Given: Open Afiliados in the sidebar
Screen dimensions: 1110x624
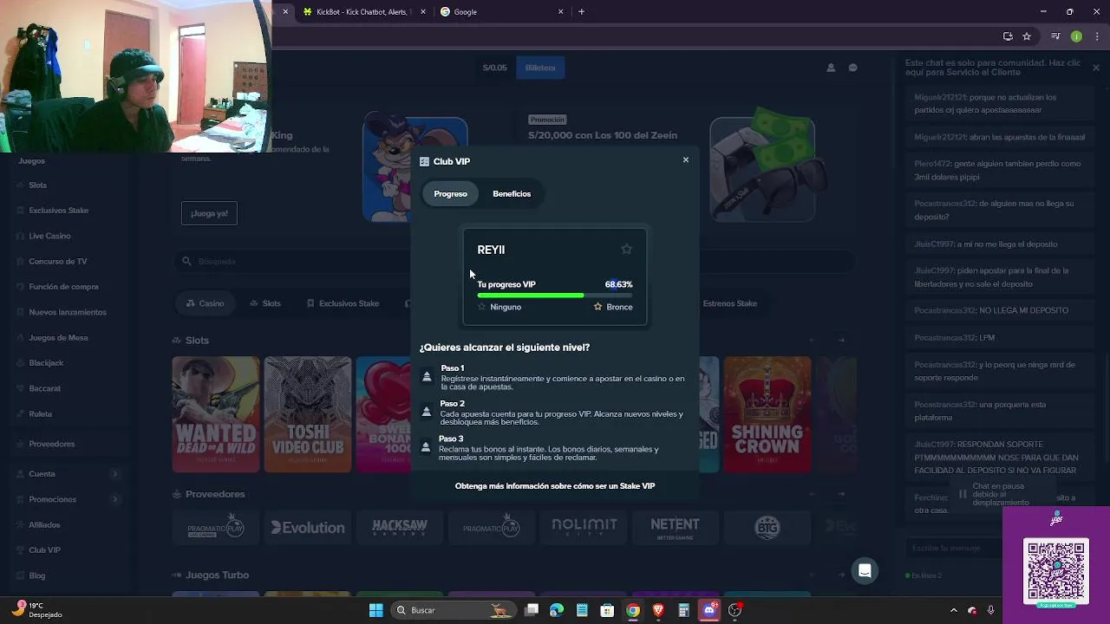Looking at the screenshot, I should [x=44, y=525].
